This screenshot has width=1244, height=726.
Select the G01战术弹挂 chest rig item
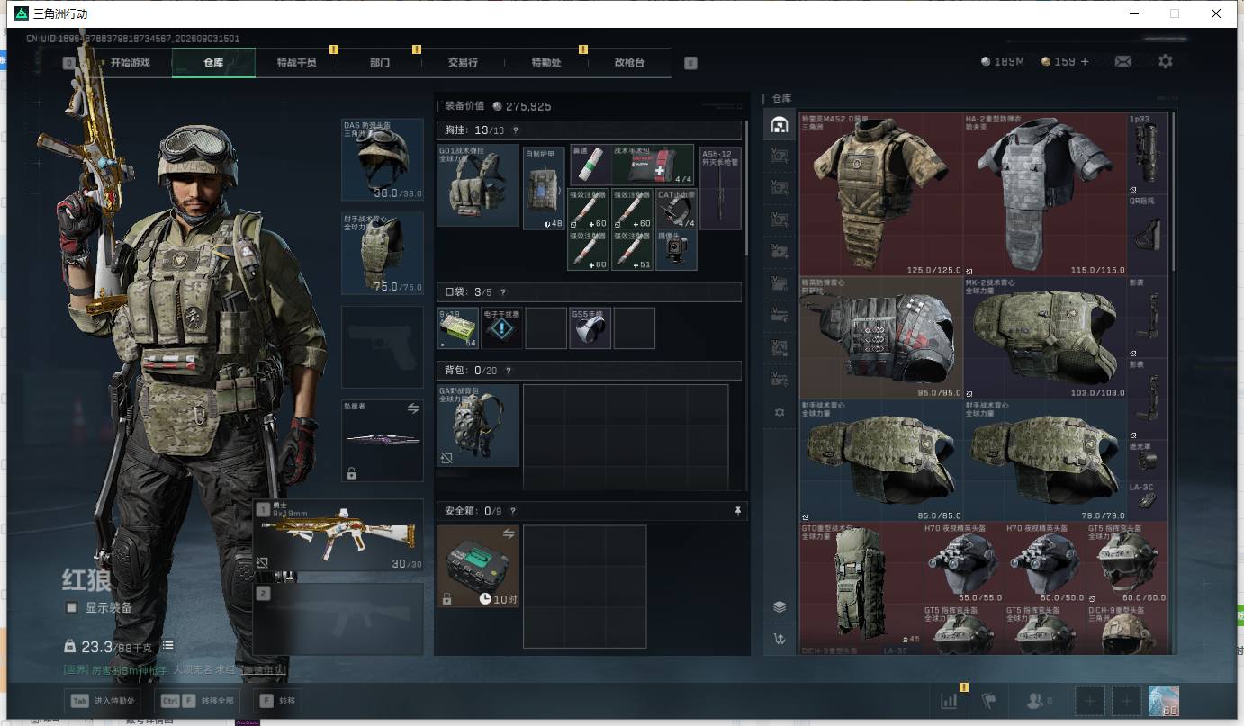tap(478, 185)
